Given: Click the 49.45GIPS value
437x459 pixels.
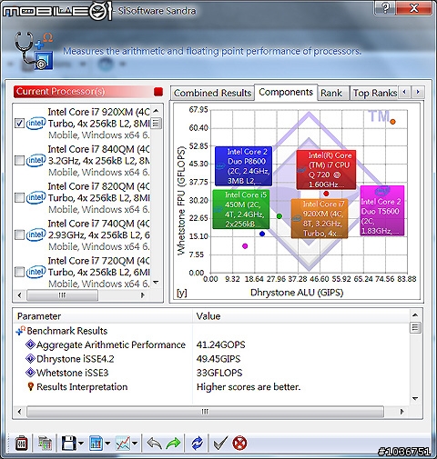Looking at the screenshot, I should point(218,359).
